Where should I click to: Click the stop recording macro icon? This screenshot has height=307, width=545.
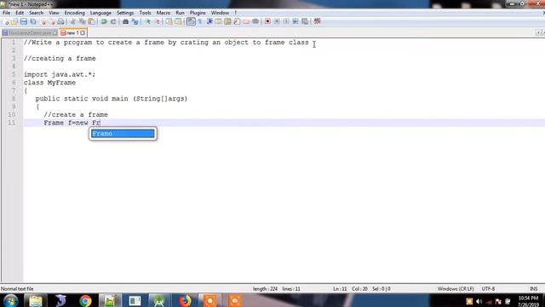point(277,21)
